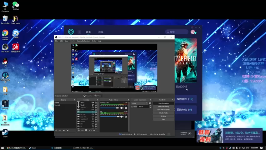Toggle visibility of the Cam source
Viewport: 266px width, 150px height.
pyautogui.click(x=93, y=110)
